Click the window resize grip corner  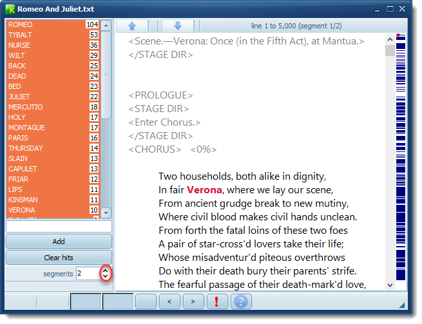click(403, 305)
